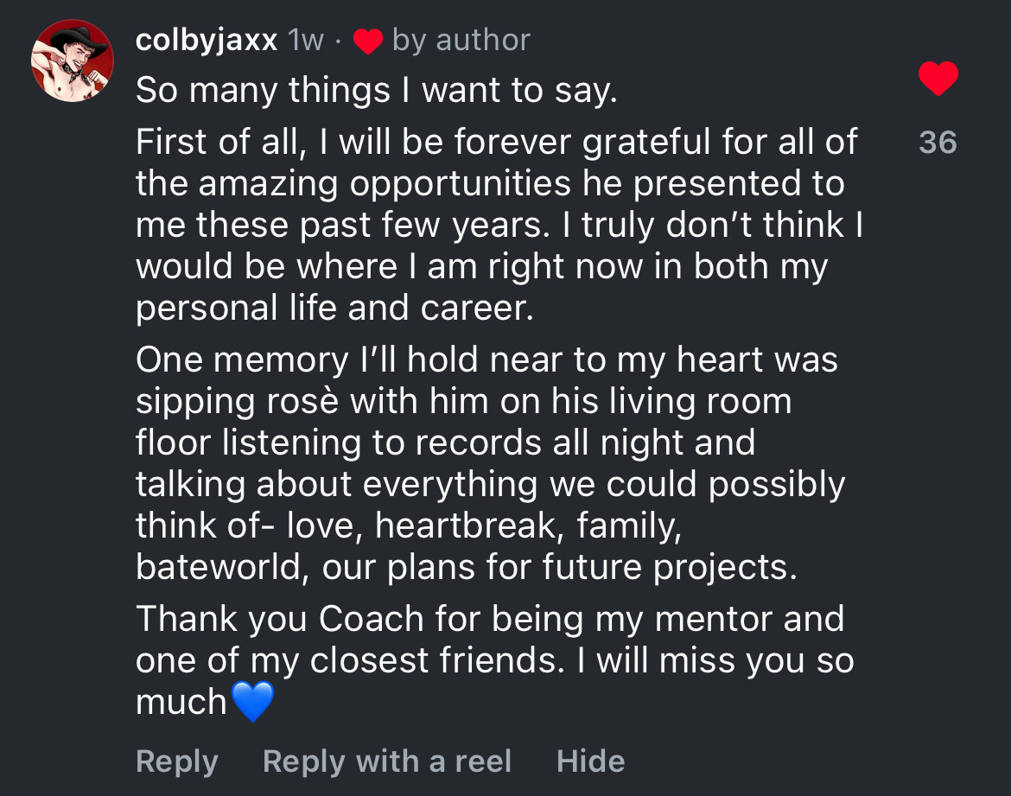Tap the blue heart emoji after 'much'
1011x796 pixels.
pyautogui.click(x=252, y=702)
